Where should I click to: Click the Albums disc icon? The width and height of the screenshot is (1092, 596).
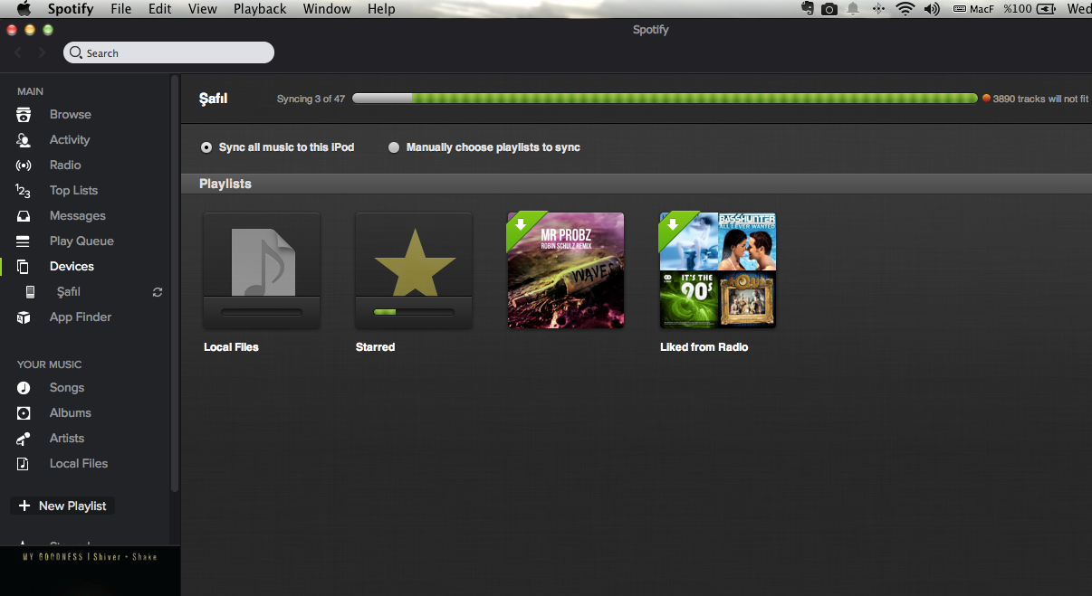(24, 413)
